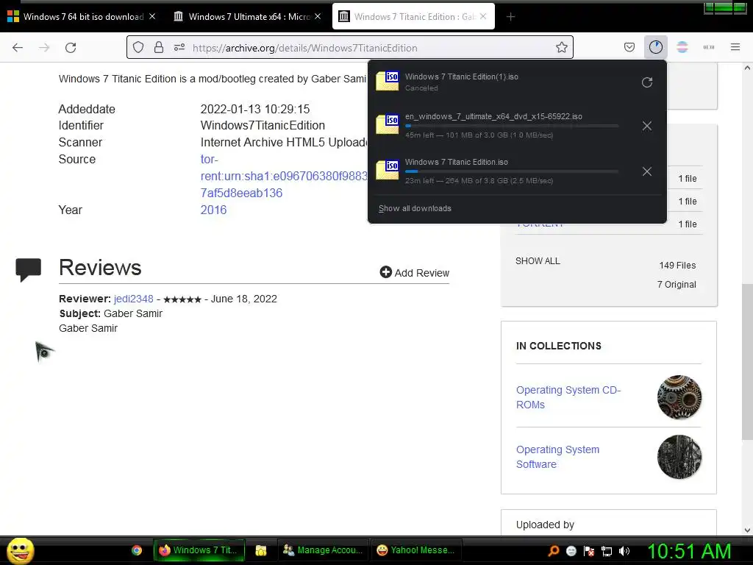Viewport: 753px width, 565px height.
Task: Cancel the en_windows_7_ultimate_x64 download
Action: click(647, 126)
